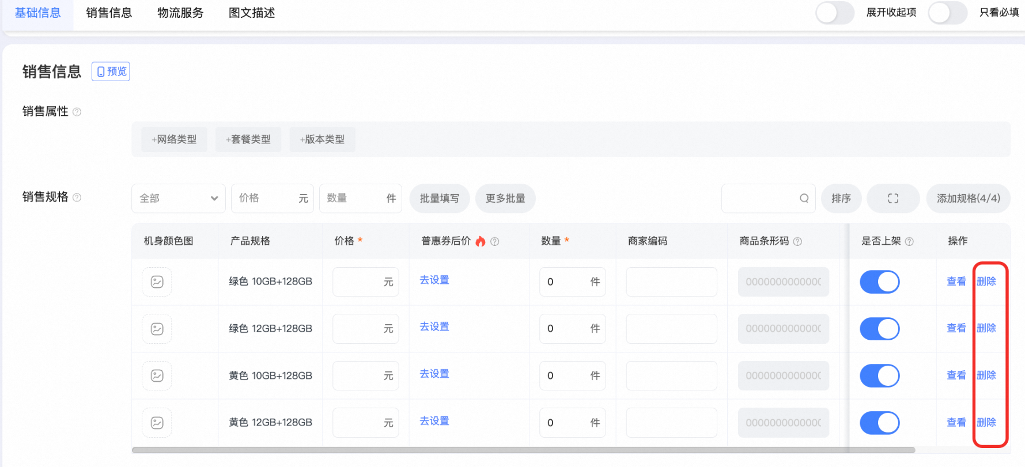Focus 商家编码 field for 黄色 12GB+128GB
The height and width of the screenshot is (467, 1025).
click(x=672, y=423)
